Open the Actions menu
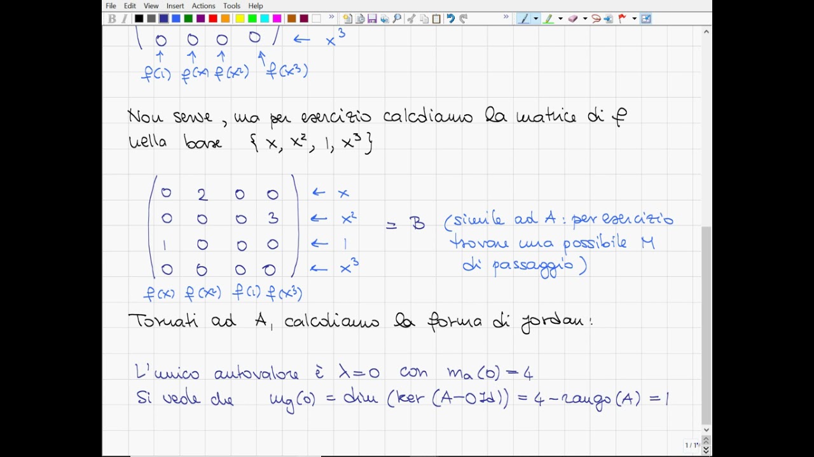This screenshot has height=457, width=814. (203, 6)
